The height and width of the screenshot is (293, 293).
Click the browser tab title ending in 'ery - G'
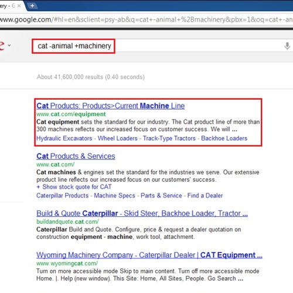[8, 6]
